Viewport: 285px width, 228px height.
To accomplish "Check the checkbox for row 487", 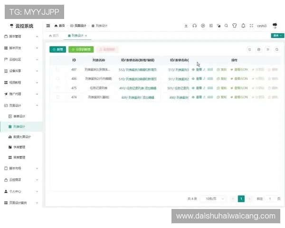I will tap(57, 69).
